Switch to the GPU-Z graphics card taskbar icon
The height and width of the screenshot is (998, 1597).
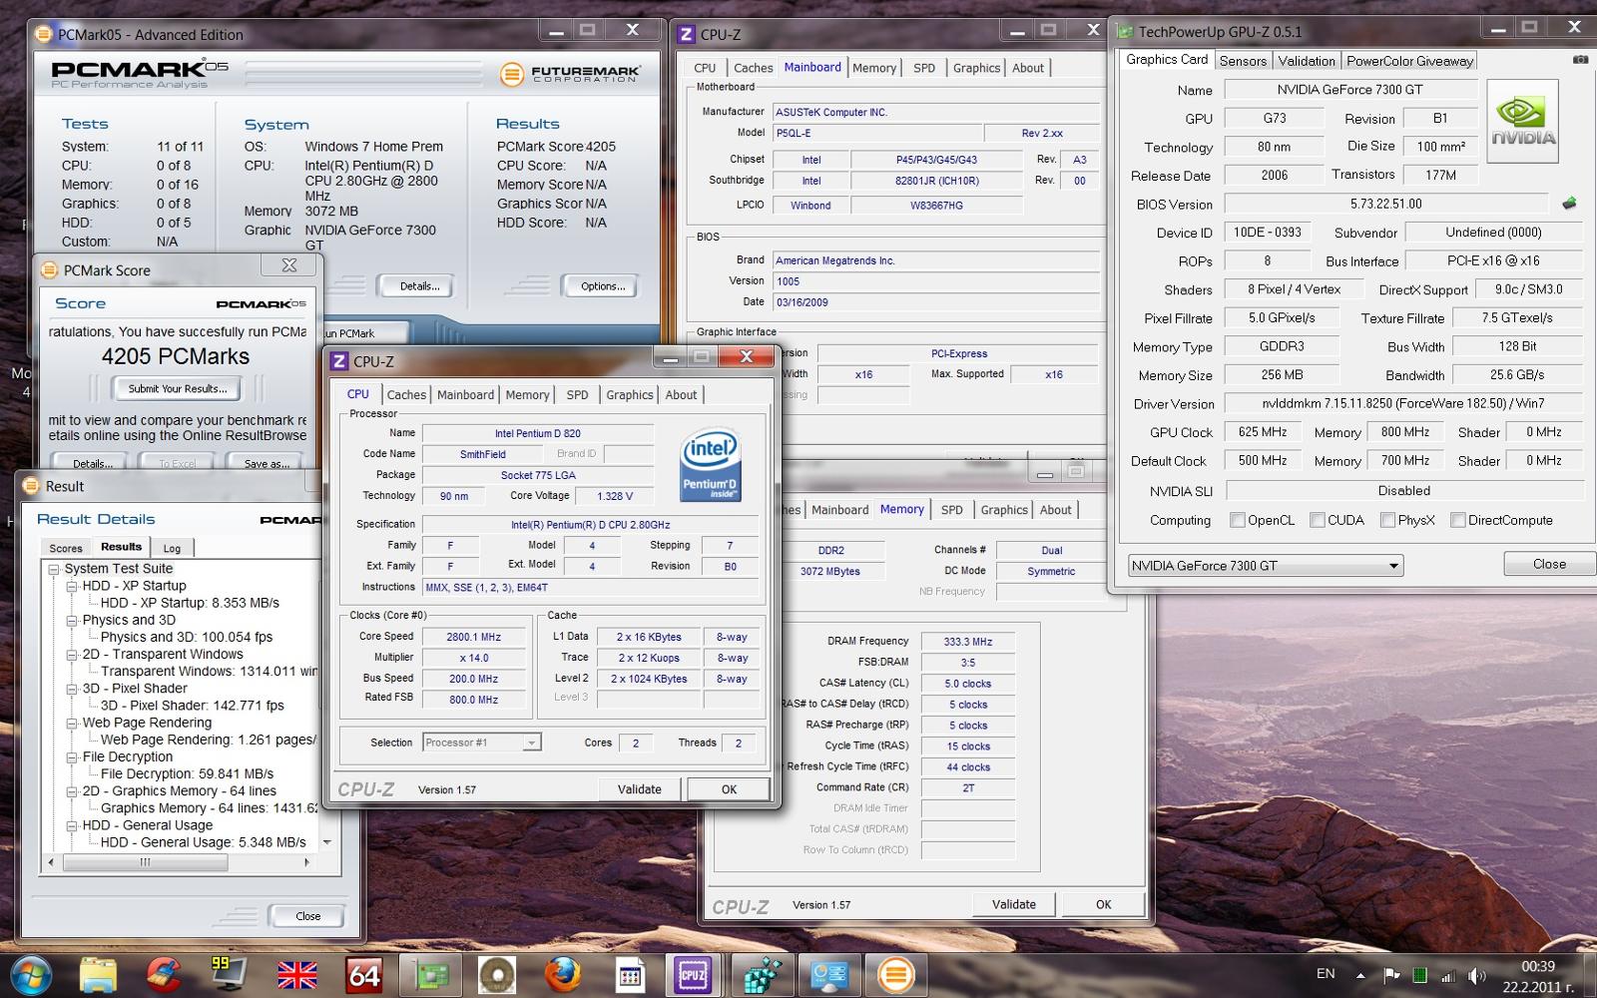pyautogui.click(x=431, y=975)
